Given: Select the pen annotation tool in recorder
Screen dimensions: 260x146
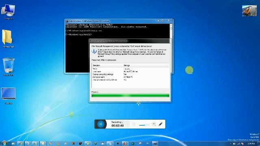Looking at the screenshot, I should [x=160, y=124].
